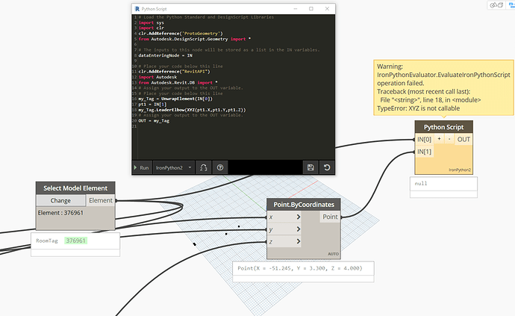Click the IronPython2 label on the node
This screenshot has width=515, height=316.
[460, 170]
